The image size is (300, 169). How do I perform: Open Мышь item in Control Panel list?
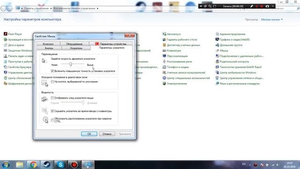click(222, 51)
